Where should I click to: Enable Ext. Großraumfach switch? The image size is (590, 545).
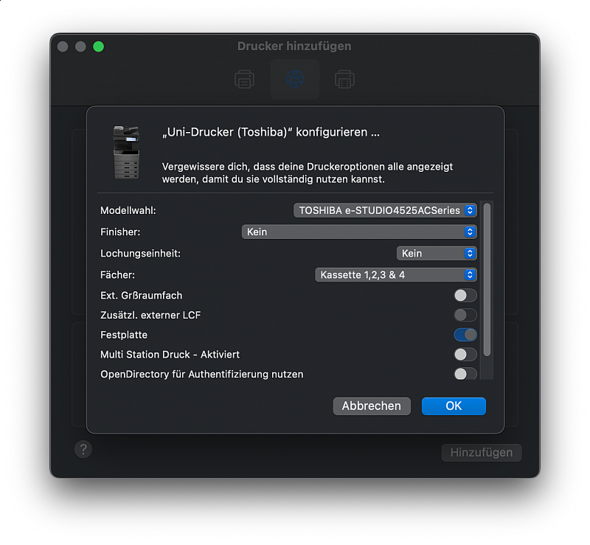pos(465,296)
